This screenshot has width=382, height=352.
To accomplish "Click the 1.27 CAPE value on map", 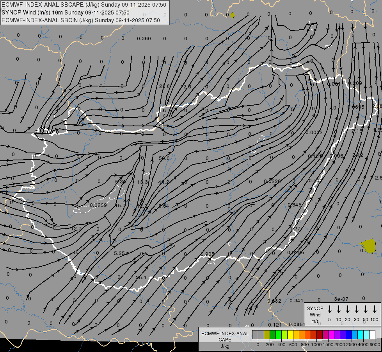I will [295, 229].
